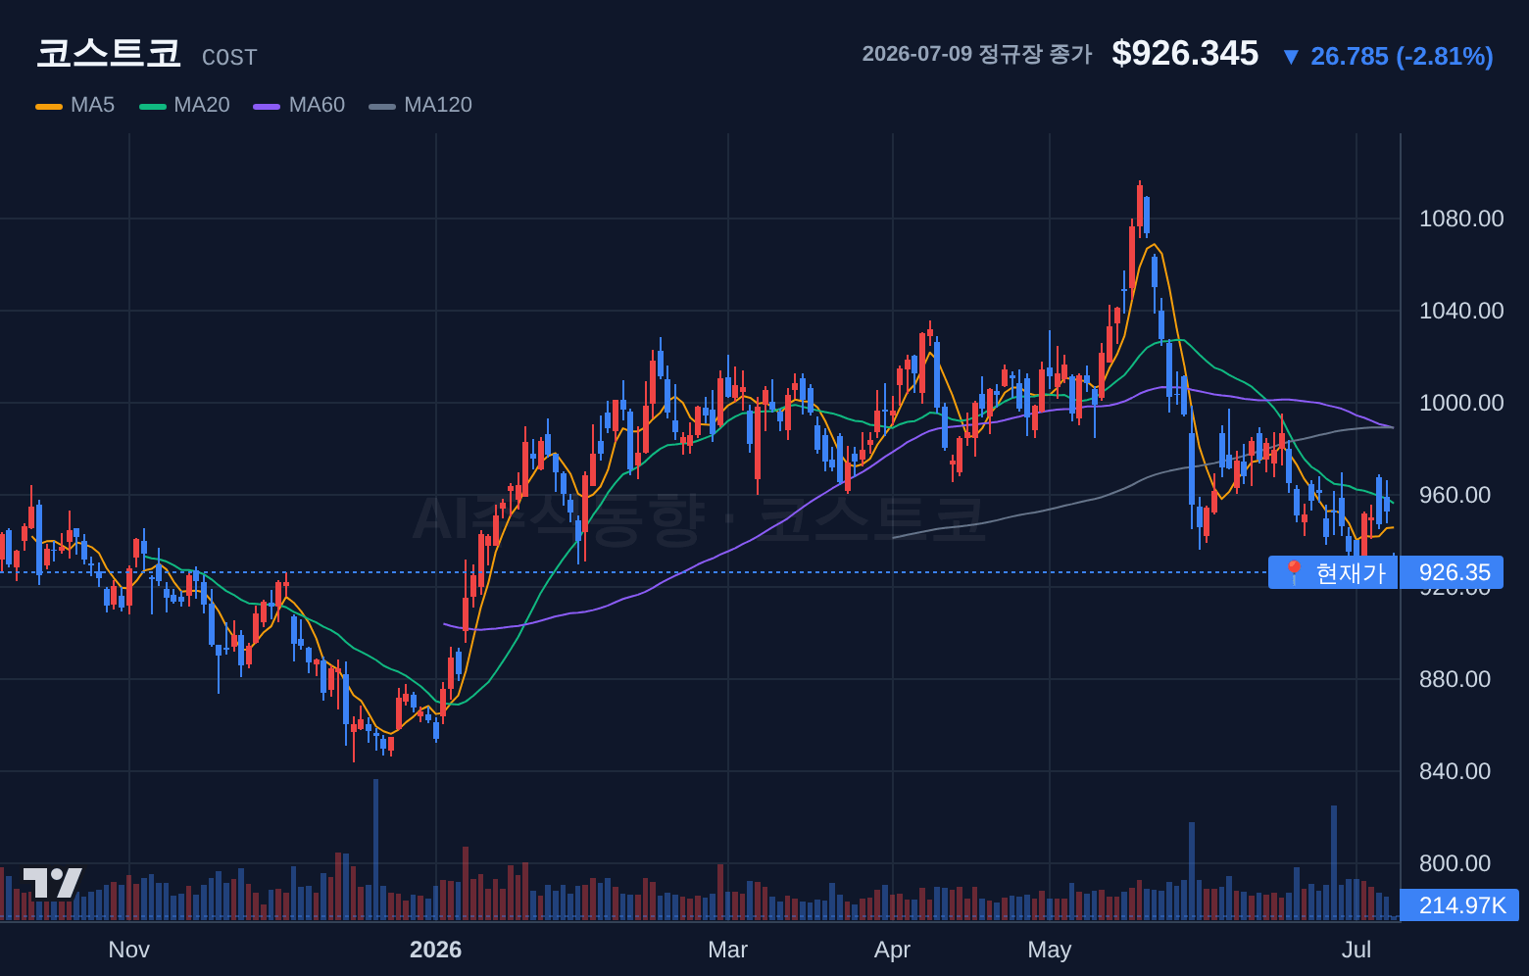This screenshot has width=1529, height=976.
Task: Toggle the MA5 legend label
Action: point(92,105)
